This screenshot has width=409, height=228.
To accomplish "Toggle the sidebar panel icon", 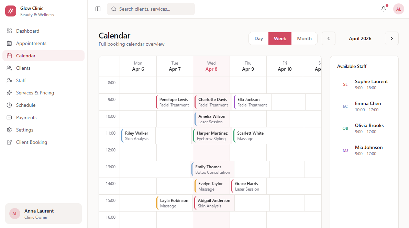I will [x=98, y=9].
